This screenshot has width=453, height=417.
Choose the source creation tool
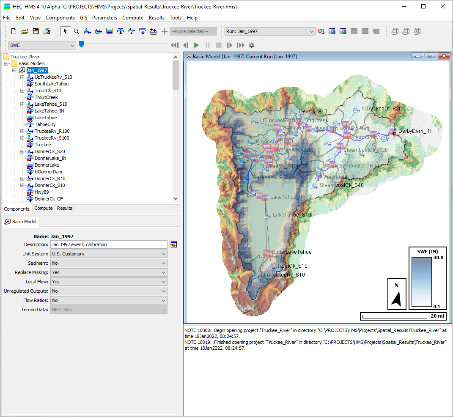pos(143,31)
